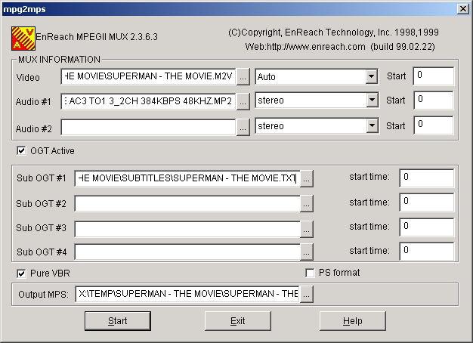Browse for the Sub OGT #4 file

306,252
